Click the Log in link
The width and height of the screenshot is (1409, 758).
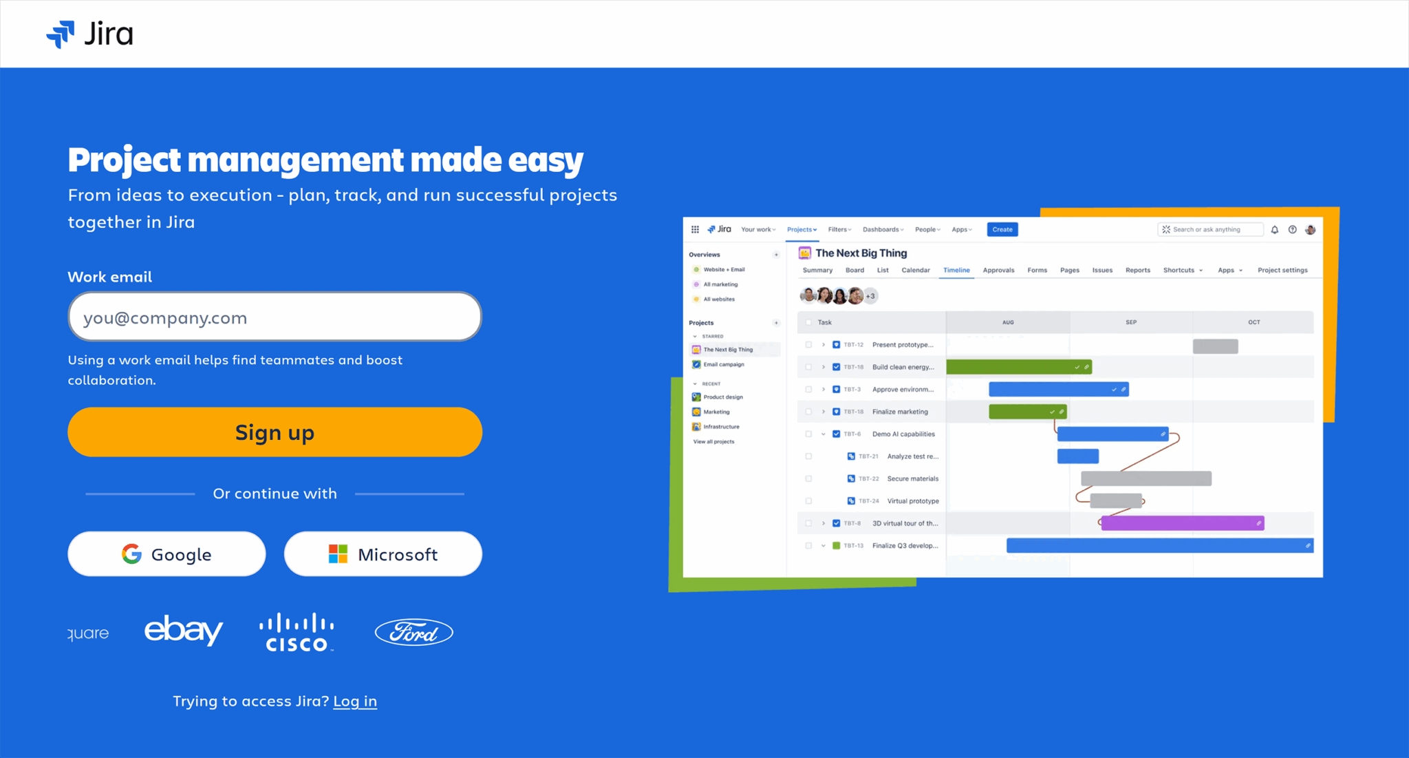coord(355,701)
